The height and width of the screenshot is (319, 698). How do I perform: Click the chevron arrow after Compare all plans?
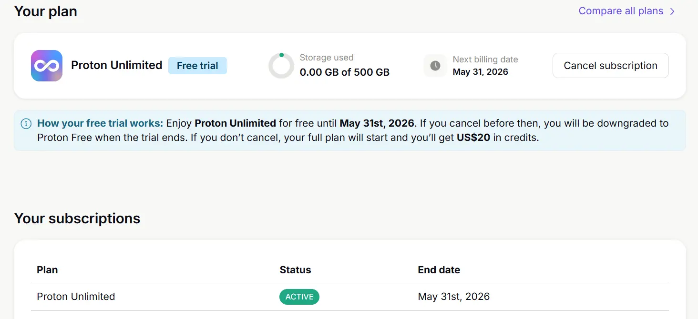(672, 11)
